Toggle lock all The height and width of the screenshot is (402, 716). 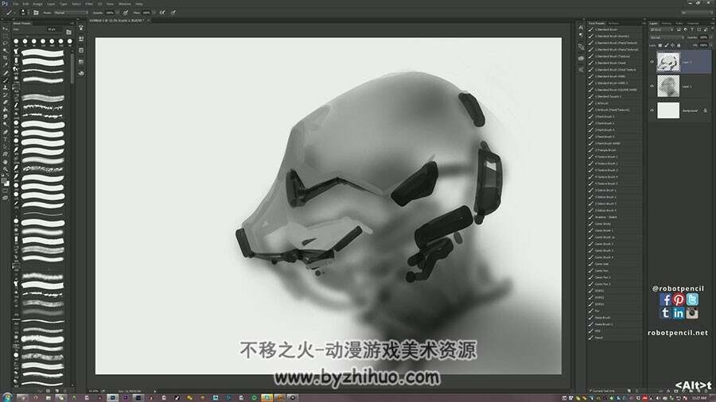679,45
